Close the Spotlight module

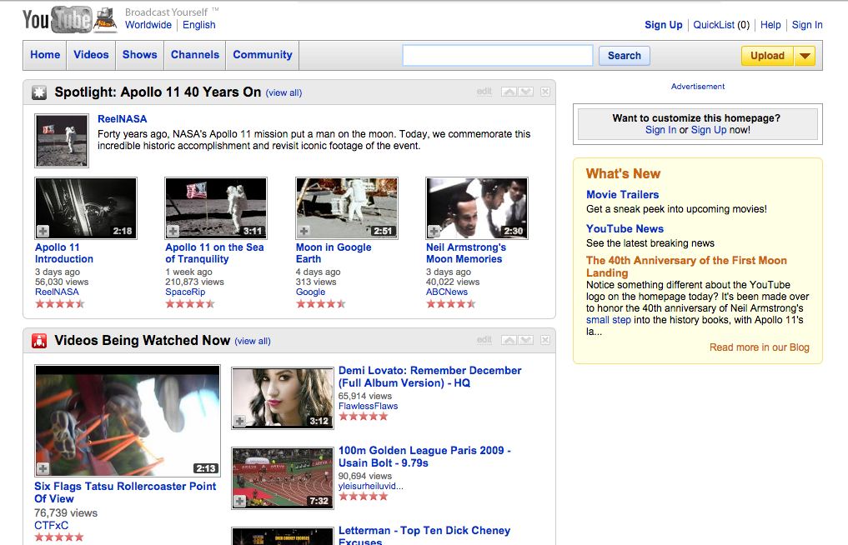click(545, 92)
